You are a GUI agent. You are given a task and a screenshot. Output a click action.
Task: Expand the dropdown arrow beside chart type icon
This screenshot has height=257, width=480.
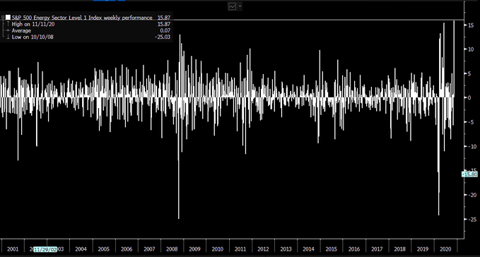coord(240,6)
